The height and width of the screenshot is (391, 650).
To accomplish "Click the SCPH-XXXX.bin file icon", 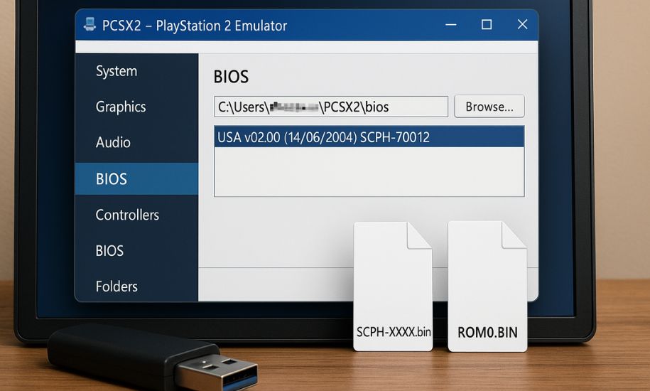I will tap(393, 286).
